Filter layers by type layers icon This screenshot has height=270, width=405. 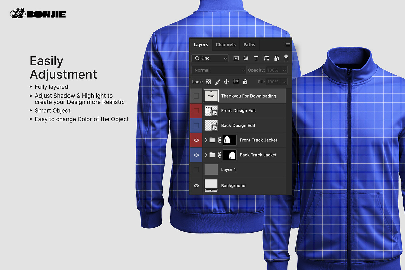256,58
